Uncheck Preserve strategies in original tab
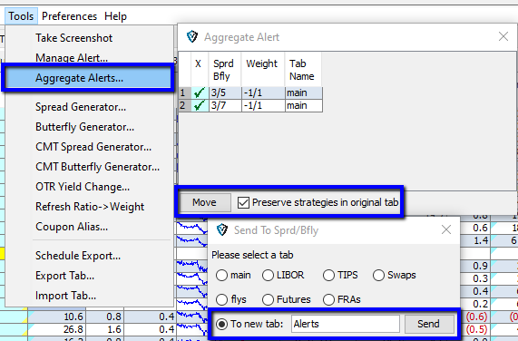The height and width of the screenshot is (341, 518). pyautogui.click(x=243, y=202)
